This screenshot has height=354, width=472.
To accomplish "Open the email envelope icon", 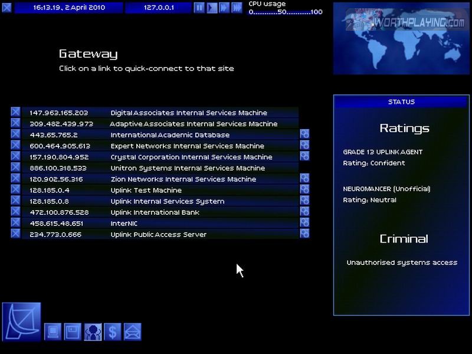I will click(x=132, y=332).
